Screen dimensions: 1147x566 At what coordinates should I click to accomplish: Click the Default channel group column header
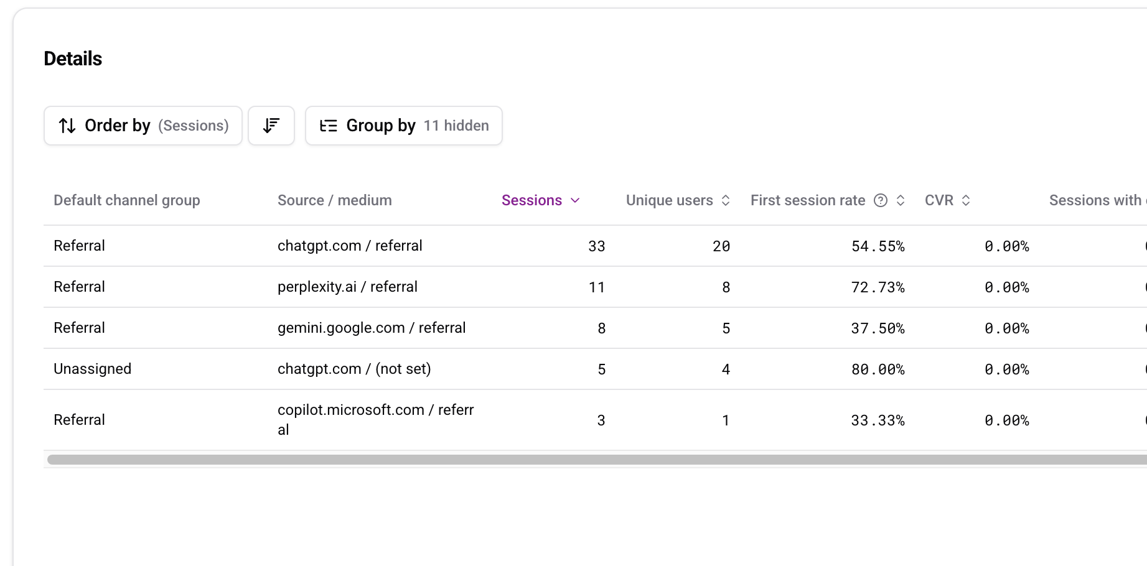[x=127, y=200]
